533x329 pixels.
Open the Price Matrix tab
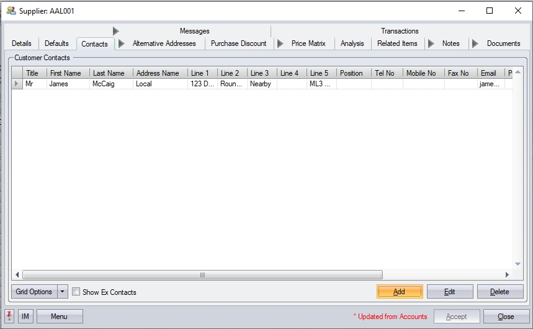click(x=308, y=43)
